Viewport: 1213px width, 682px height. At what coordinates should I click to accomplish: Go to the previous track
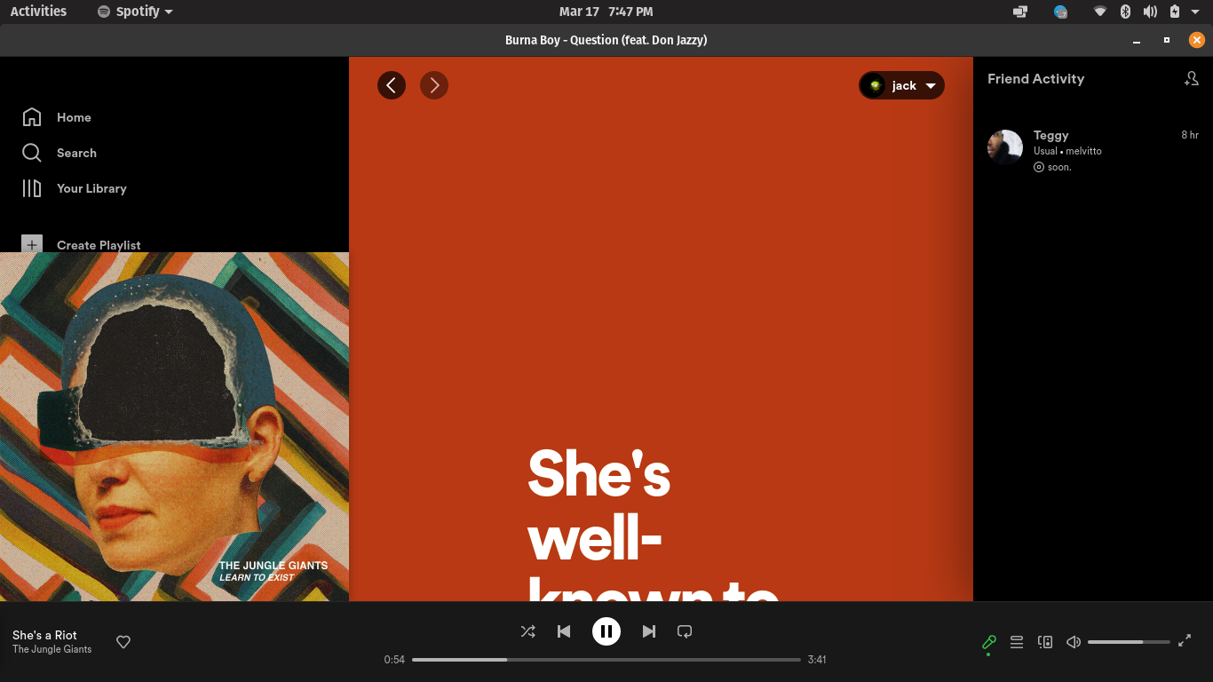(x=564, y=631)
